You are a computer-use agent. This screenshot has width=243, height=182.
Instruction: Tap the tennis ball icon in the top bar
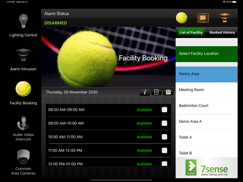coord(182,18)
